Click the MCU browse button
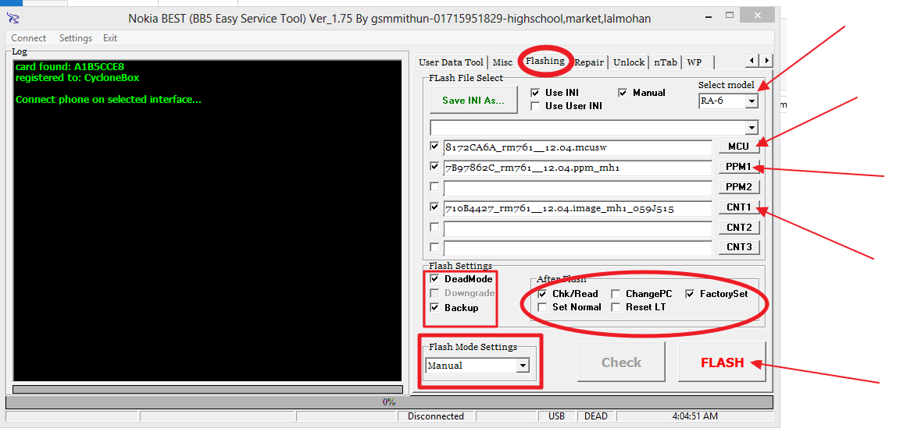This screenshot has width=914, height=428. point(738,147)
